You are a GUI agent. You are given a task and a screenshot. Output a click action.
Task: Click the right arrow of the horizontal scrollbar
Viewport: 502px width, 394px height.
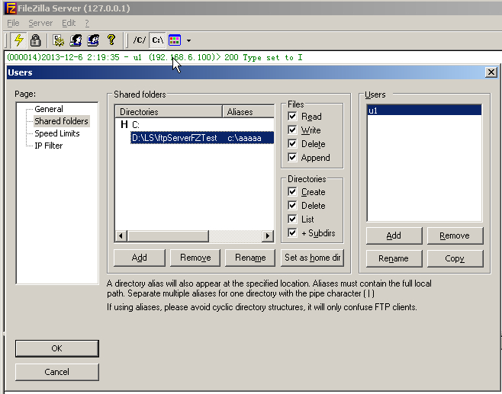click(x=268, y=236)
